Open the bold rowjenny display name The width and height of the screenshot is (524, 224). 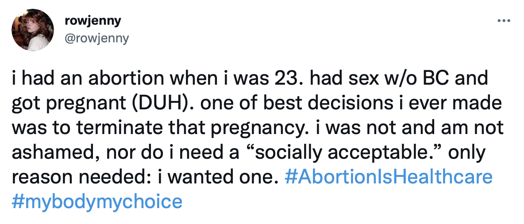(92, 21)
